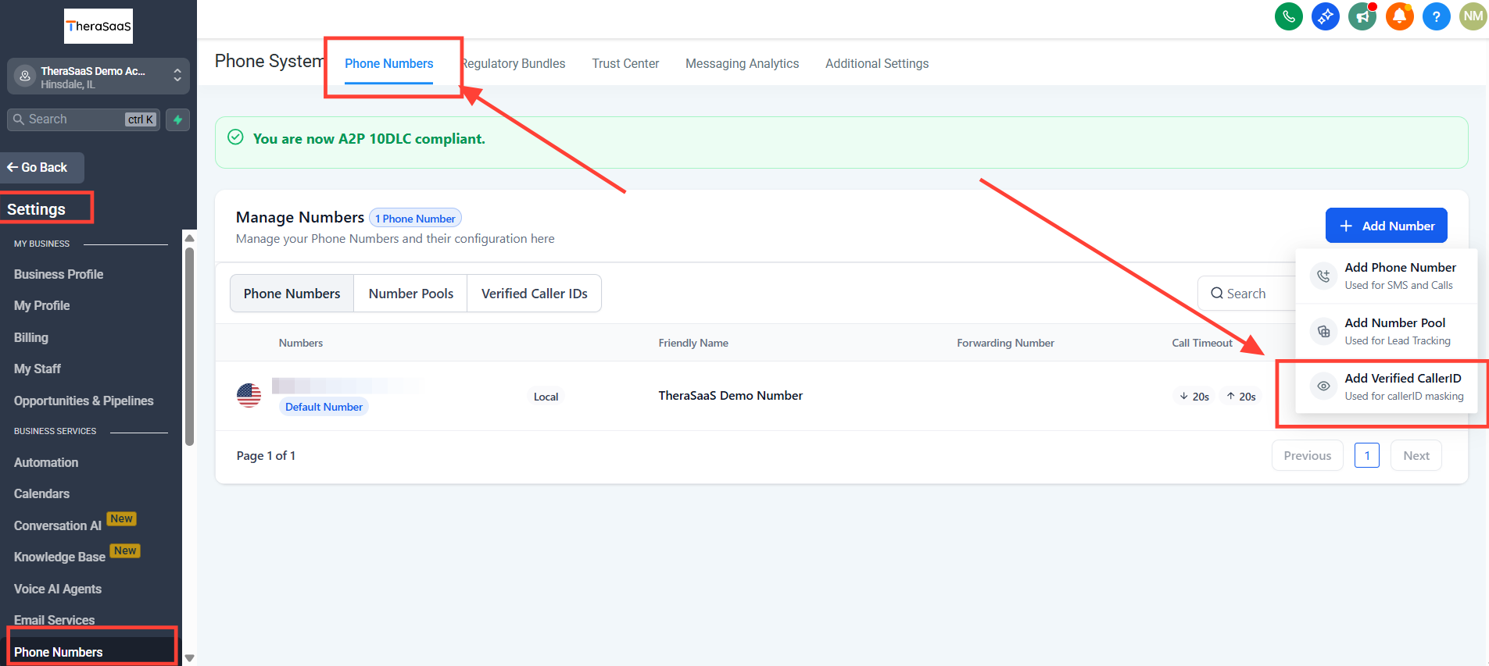Screen dimensions: 1489x666
Task: Focus the numbers table Search box
Action: click(x=1247, y=294)
